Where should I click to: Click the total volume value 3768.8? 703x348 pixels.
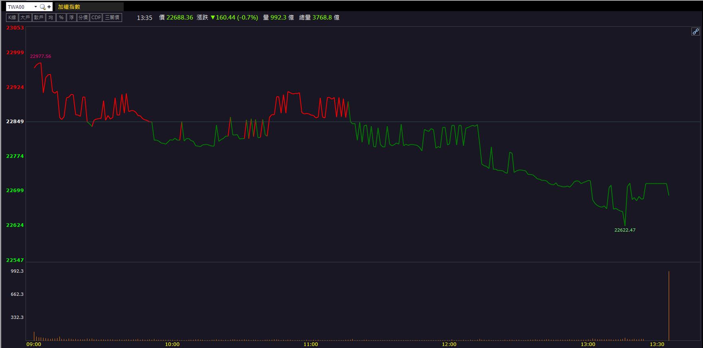click(x=322, y=18)
